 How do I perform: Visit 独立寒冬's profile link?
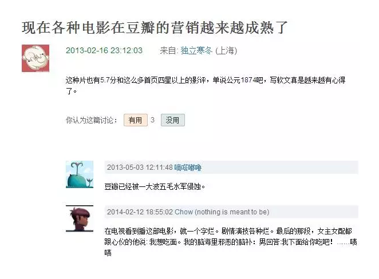pyautogui.click(x=196, y=50)
